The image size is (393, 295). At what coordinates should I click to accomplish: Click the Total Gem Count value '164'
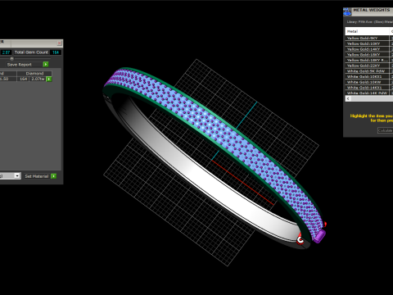[x=56, y=52]
